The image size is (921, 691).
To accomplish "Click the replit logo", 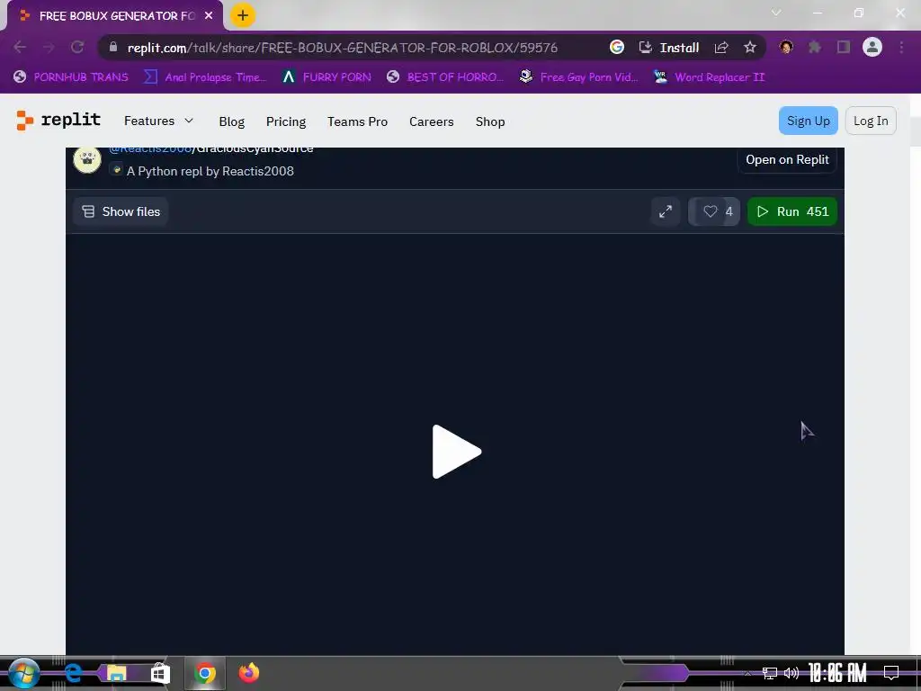I will (x=58, y=121).
